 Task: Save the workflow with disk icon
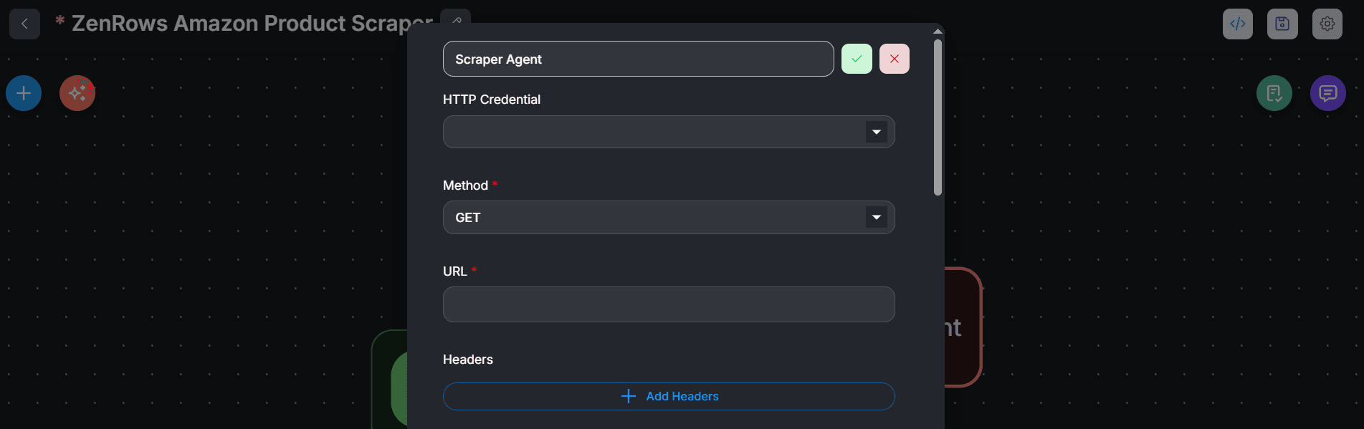pyautogui.click(x=1282, y=24)
